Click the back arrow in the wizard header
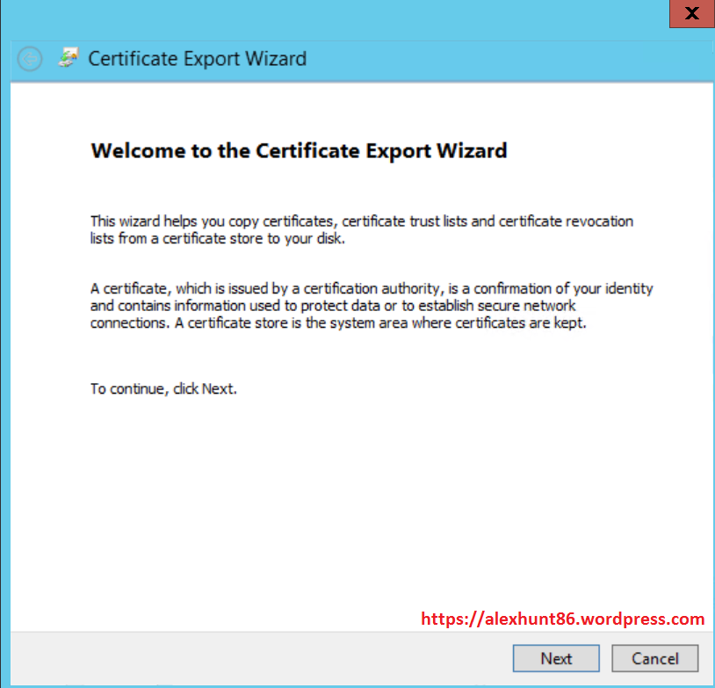The width and height of the screenshot is (715, 688). (30, 60)
